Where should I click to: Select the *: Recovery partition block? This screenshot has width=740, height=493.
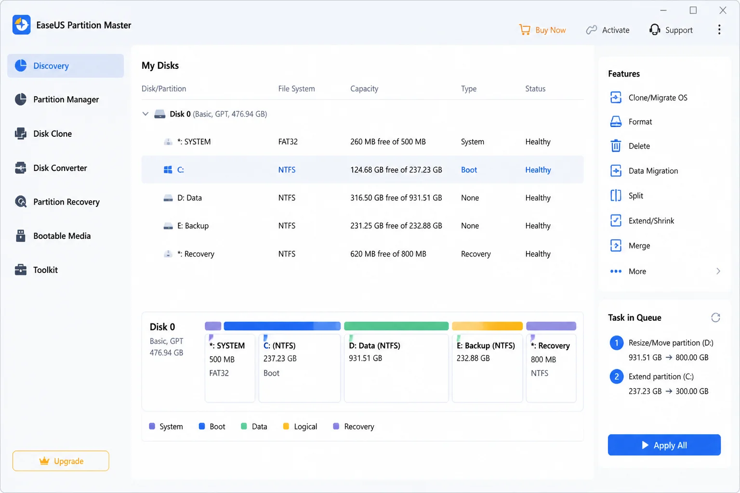tap(551, 368)
